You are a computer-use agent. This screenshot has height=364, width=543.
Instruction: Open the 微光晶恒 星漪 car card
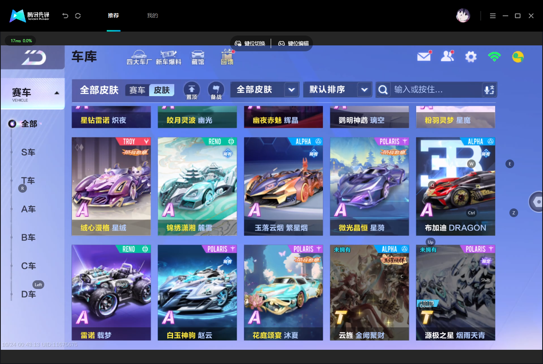[x=370, y=186]
